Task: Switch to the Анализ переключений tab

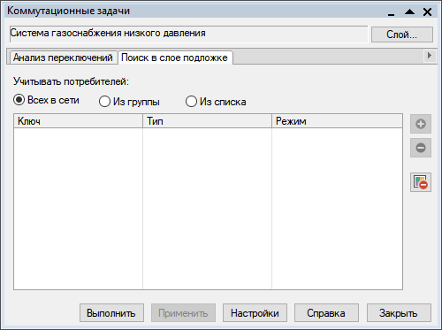Action: [63, 58]
